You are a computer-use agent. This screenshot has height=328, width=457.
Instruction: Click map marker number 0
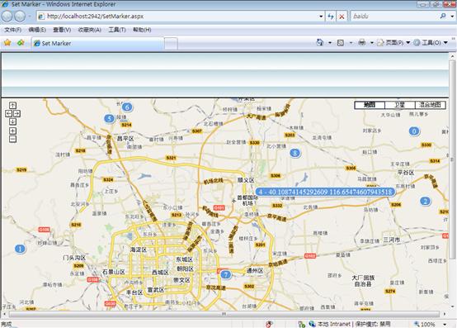pos(414,131)
